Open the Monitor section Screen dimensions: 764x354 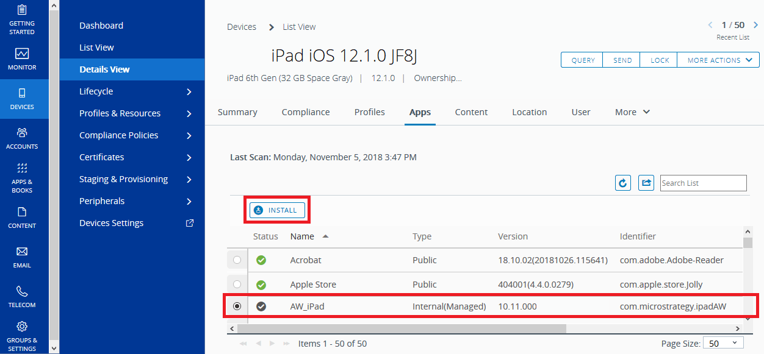[x=22, y=59]
